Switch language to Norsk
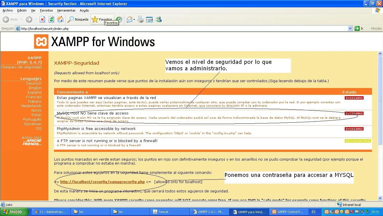 (37, 111)
